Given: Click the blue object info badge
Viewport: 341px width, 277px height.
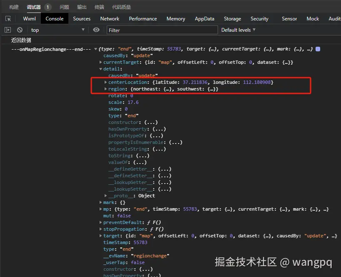Looking at the screenshot, I should click(x=318, y=49).
